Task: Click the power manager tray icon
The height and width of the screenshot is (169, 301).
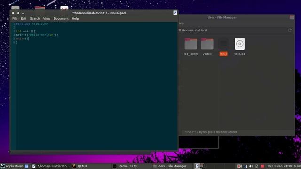Action: (257, 166)
